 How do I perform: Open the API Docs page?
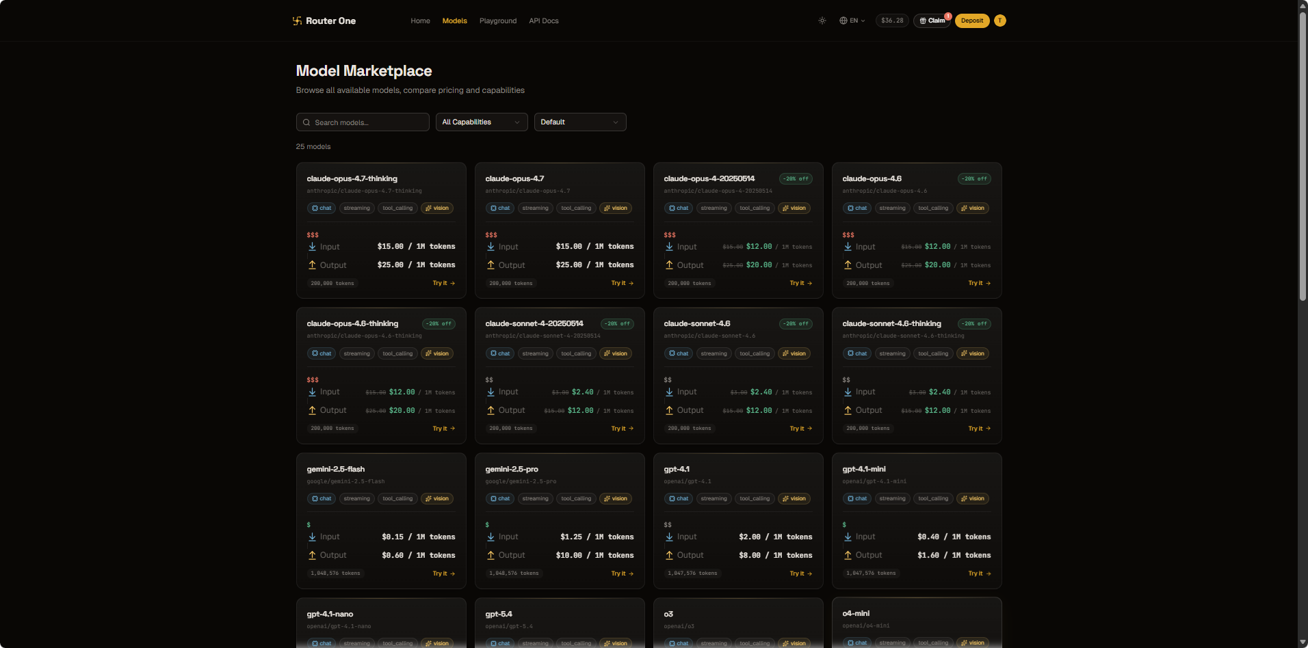543,21
